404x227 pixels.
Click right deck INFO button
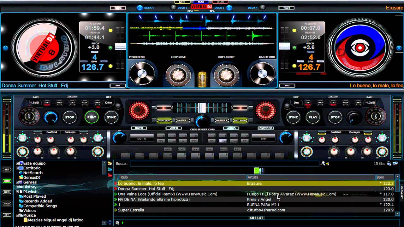pos(287,85)
